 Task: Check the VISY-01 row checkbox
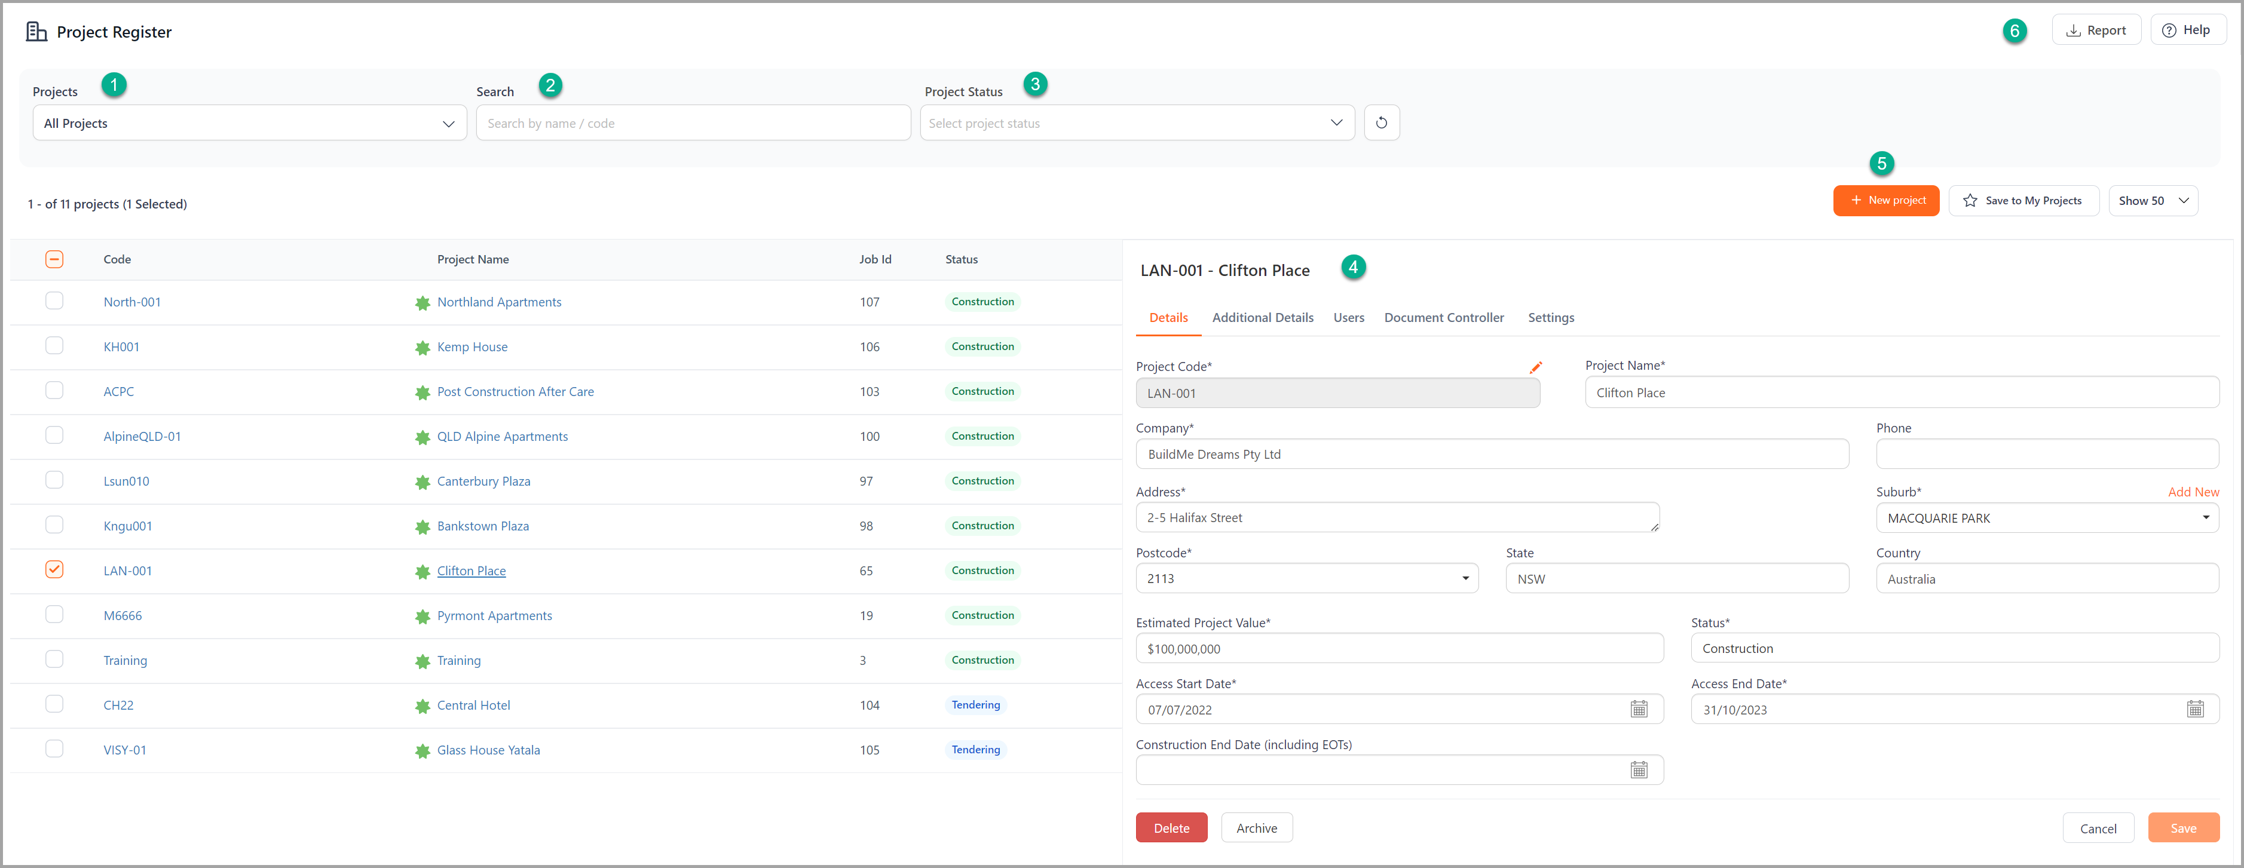(54, 749)
